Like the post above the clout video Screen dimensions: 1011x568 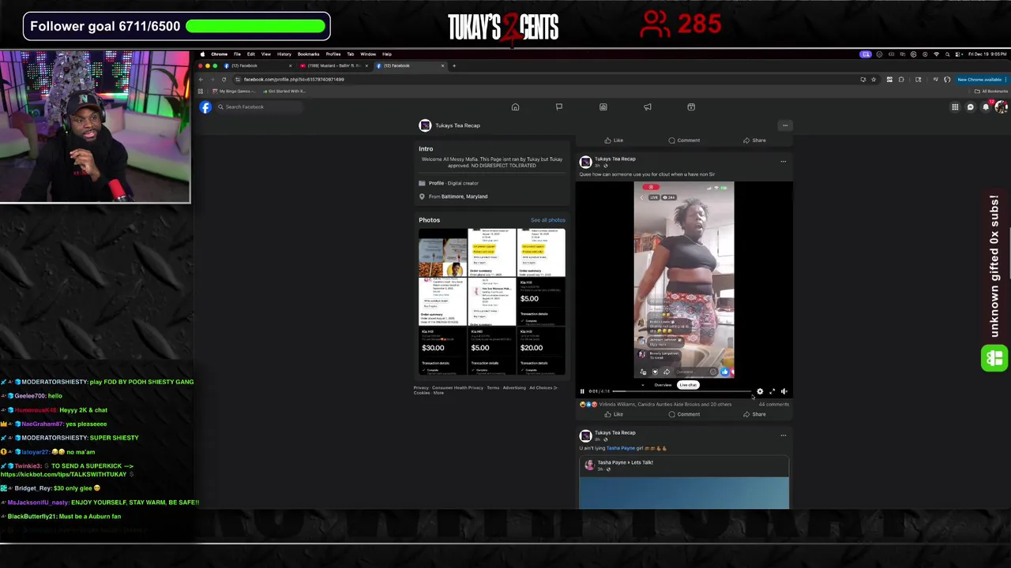point(614,140)
